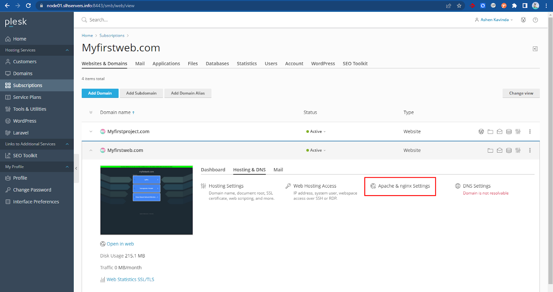Open databases icon for Myfirstweb.com row
Viewport: 553px width, 292px height.
click(509, 150)
